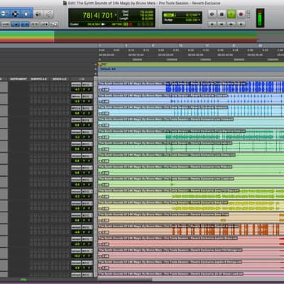284x284 pixels.
Task: Click the Min:Secs time ruler
Action: 191,50
